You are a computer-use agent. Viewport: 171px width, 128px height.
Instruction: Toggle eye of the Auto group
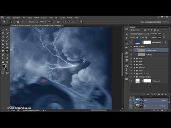coord(131,58)
